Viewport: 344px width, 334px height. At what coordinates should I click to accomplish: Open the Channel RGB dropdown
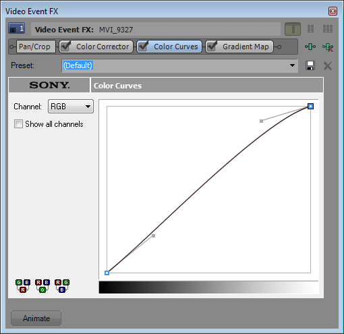click(71, 107)
